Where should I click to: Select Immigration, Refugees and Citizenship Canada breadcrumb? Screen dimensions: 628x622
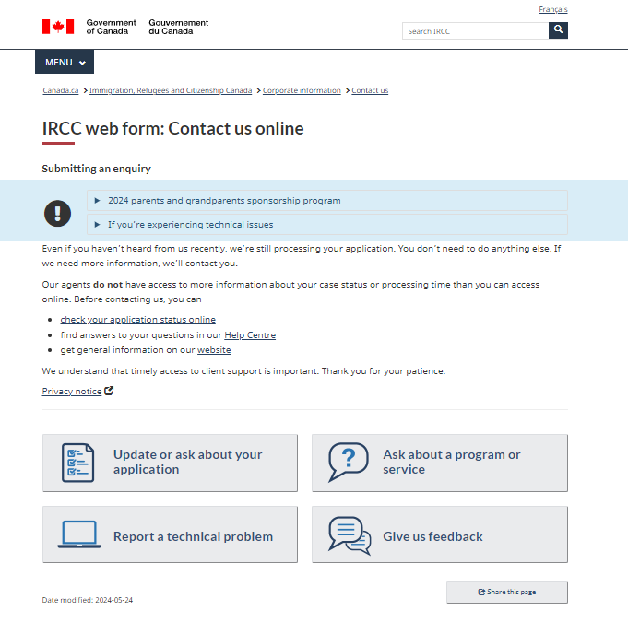tap(171, 90)
